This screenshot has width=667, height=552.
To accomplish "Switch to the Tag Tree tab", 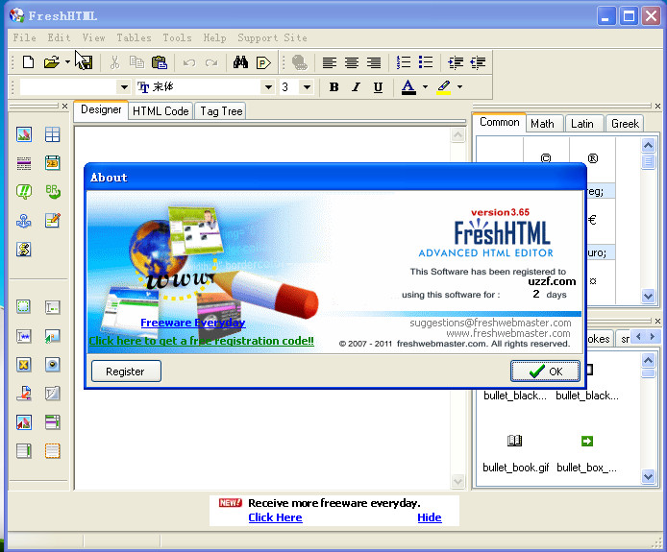I will 221,111.
